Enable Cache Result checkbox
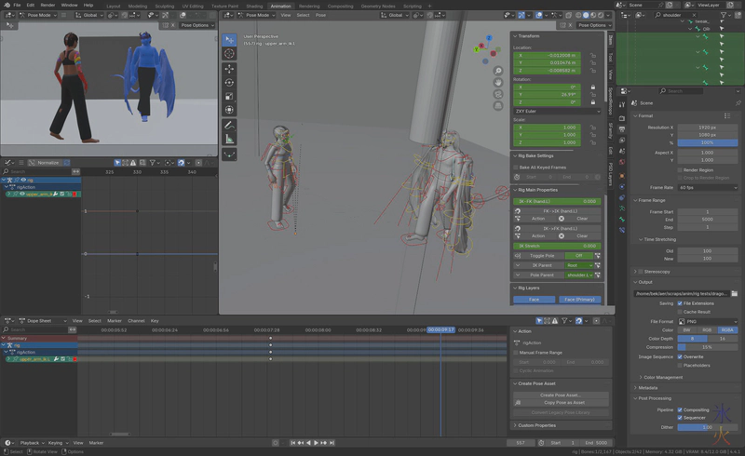 680,312
